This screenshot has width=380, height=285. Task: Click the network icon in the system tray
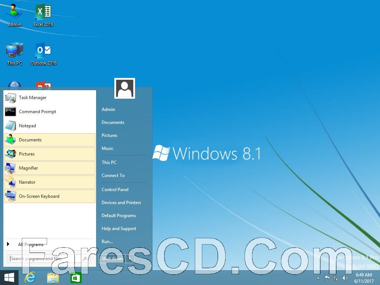point(336,278)
